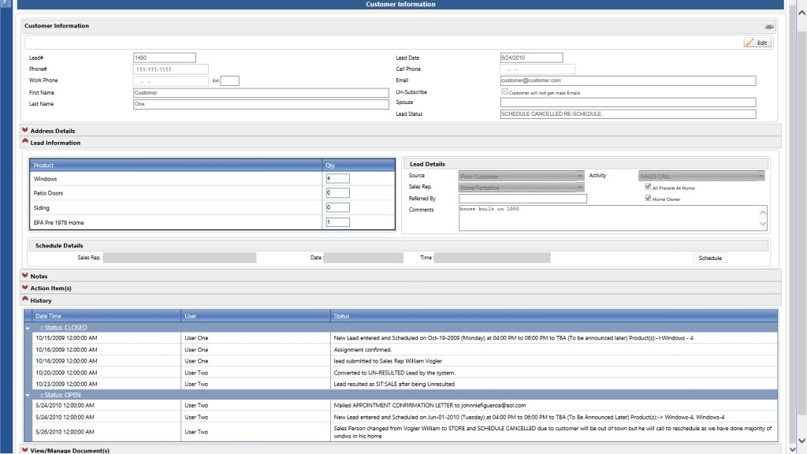The image size is (807, 454).
Task: Collapse the Status: CLOSED history group
Action: point(28,328)
